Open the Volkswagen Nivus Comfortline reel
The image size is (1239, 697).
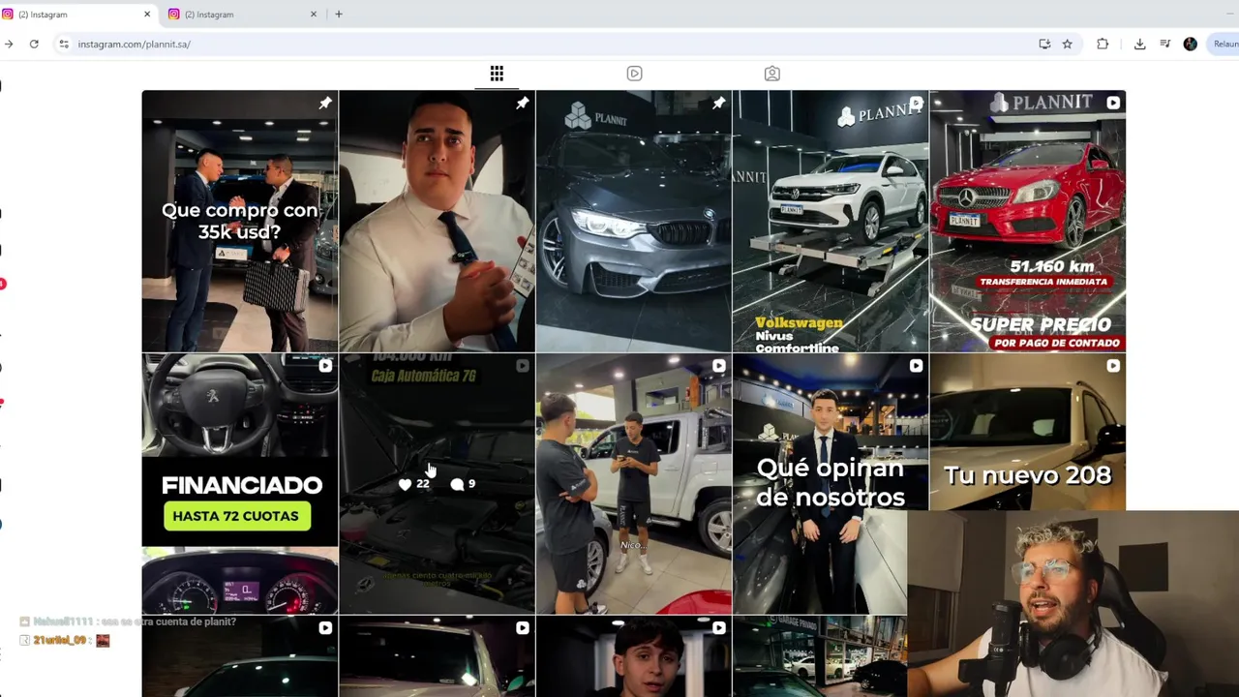point(831,221)
